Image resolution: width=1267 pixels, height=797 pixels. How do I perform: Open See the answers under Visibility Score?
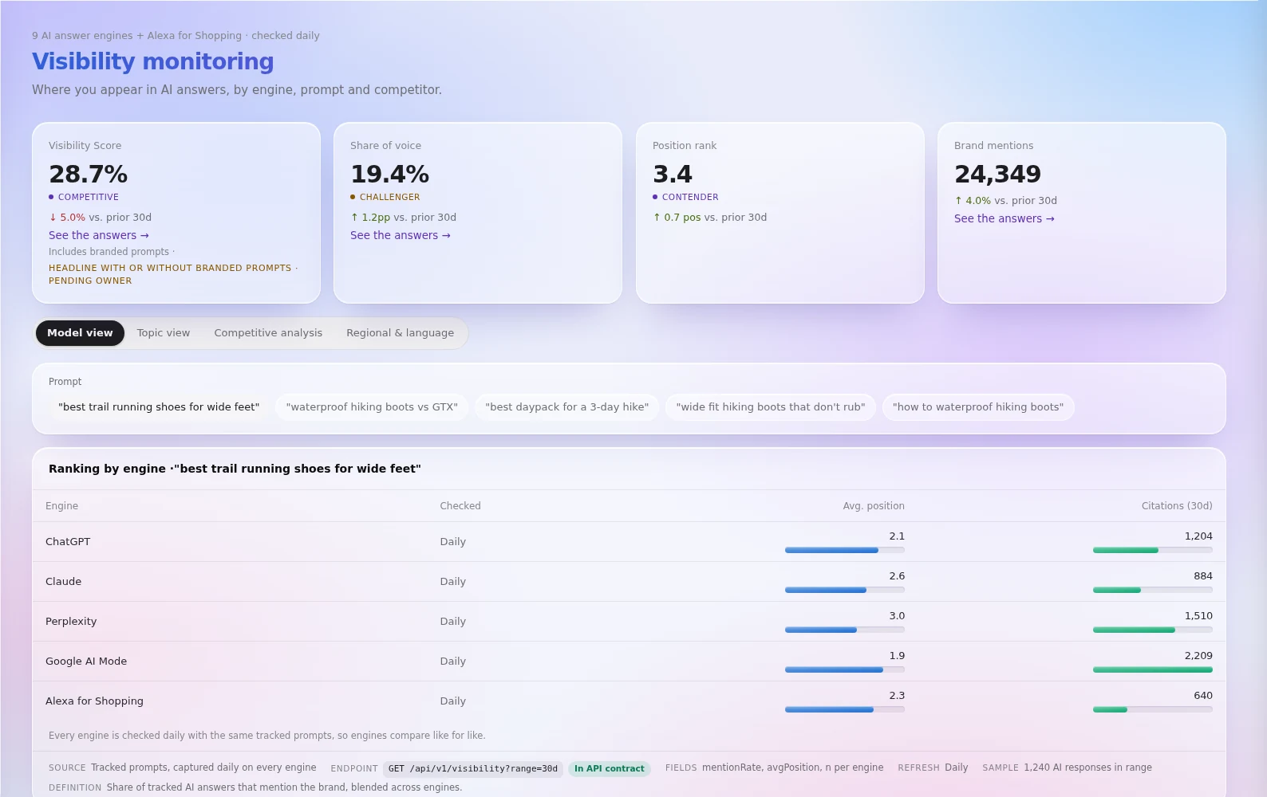tap(99, 235)
